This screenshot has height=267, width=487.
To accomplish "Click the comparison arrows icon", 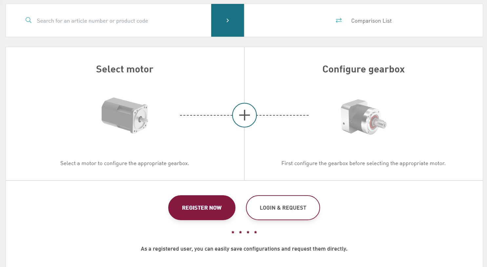I will pos(339,20).
